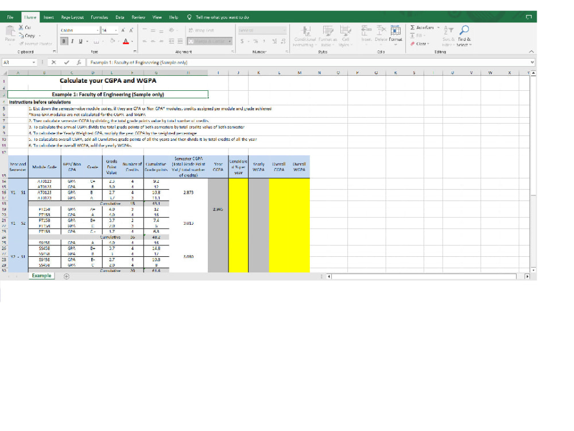Switch to the Page Layout tab
This screenshot has height=431, width=574.
pyautogui.click(x=72, y=17)
